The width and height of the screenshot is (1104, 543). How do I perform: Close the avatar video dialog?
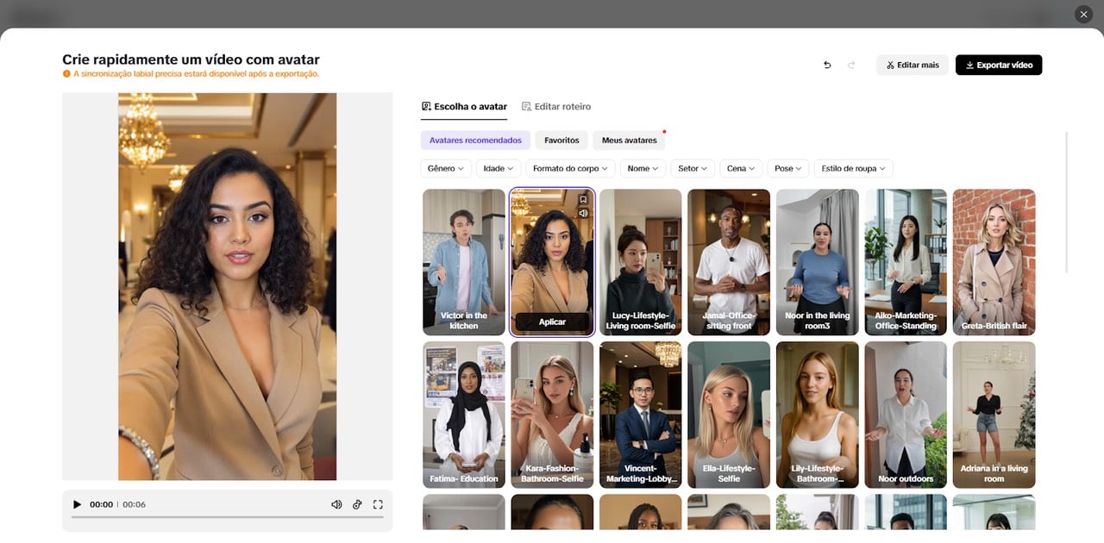coord(1083,14)
